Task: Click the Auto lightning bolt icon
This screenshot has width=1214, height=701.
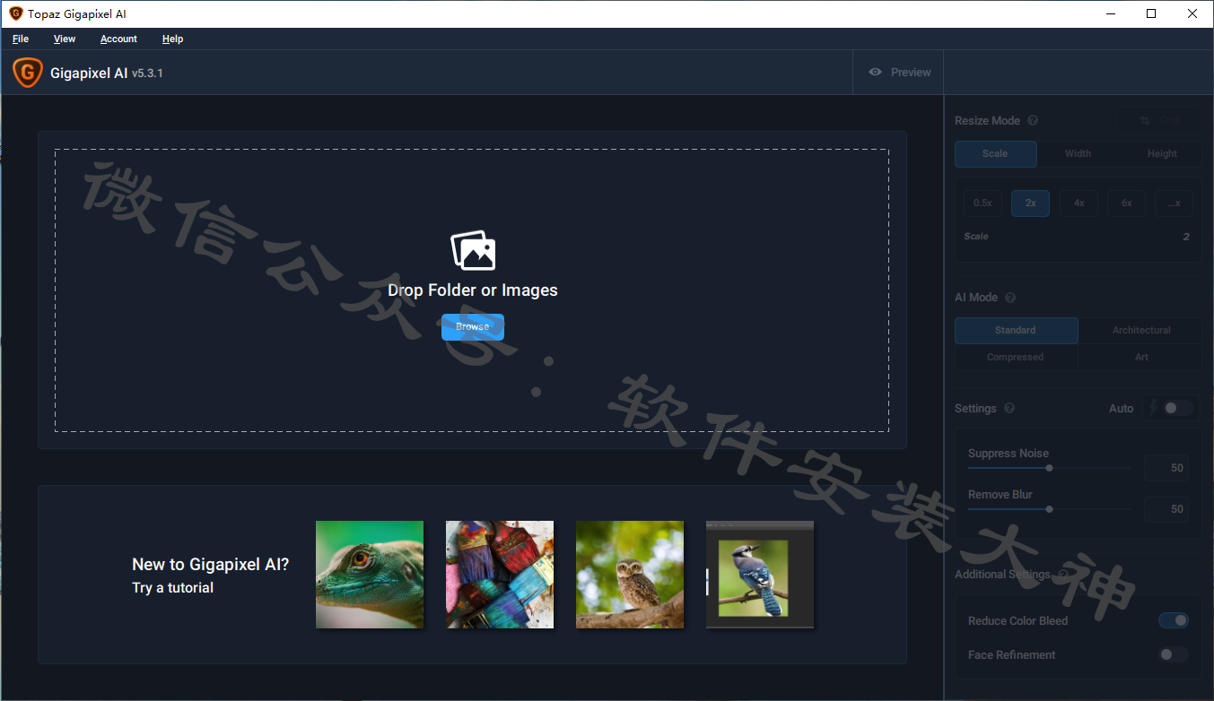Action: coord(1153,408)
